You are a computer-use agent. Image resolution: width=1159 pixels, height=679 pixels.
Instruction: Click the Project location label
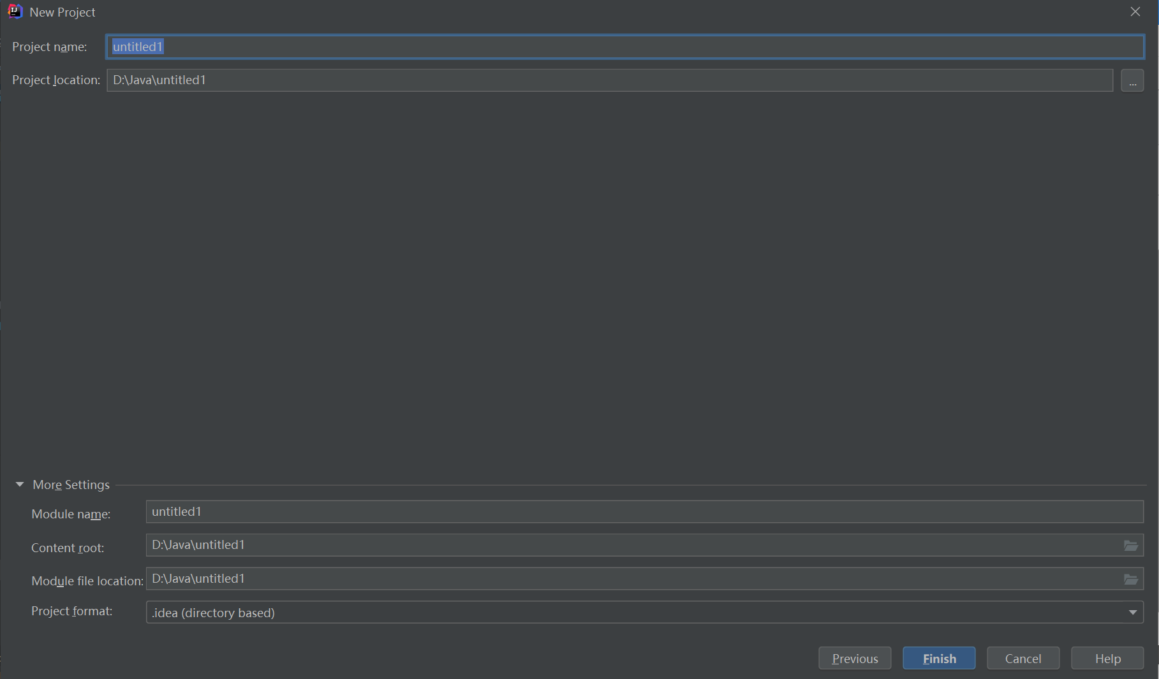[56, 80]
